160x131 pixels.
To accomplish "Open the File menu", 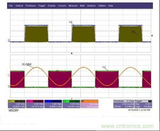I will (x=11, y=6).
